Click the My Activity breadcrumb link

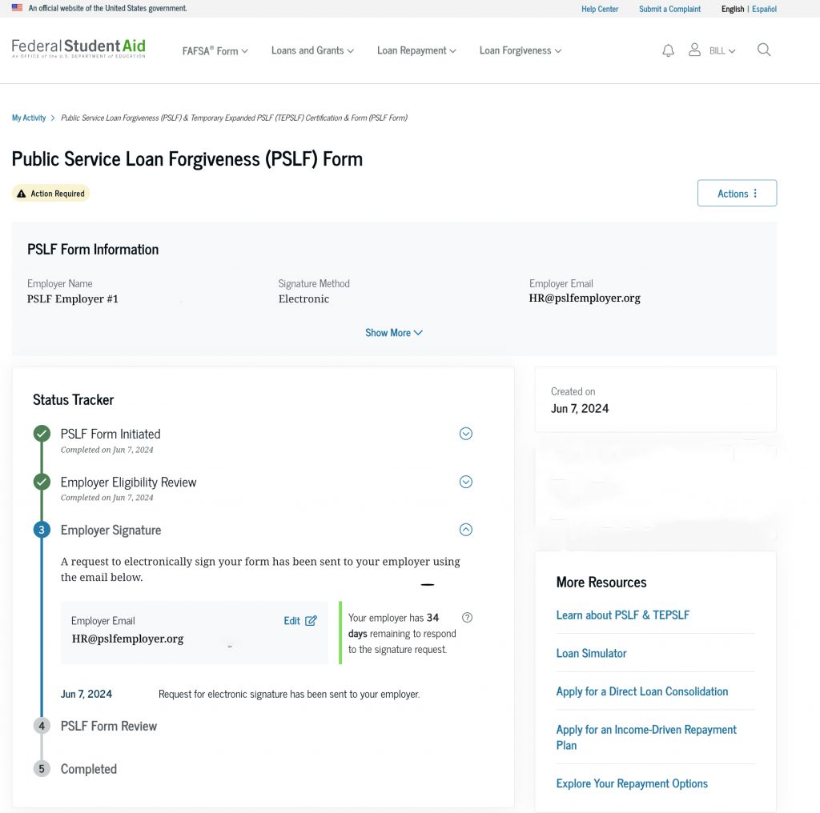[28, 117]
